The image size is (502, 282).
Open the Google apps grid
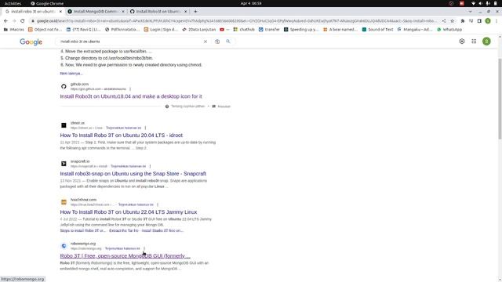click(474, 42)
